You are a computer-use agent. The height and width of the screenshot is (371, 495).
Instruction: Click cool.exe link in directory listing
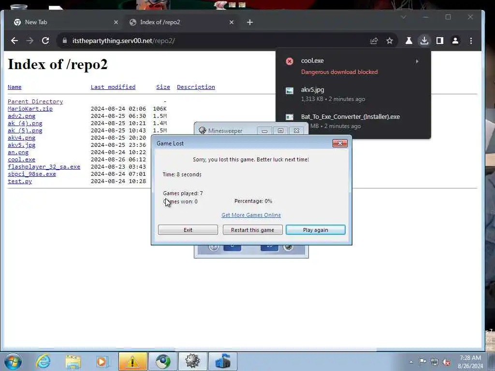[x=21, y=159]
